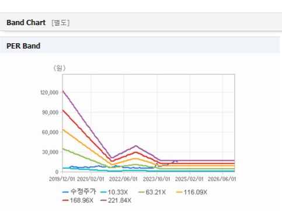The image size is (282, 211).
Task: Click the red line's 2019 starting point
Action: (x=63, y=110)
